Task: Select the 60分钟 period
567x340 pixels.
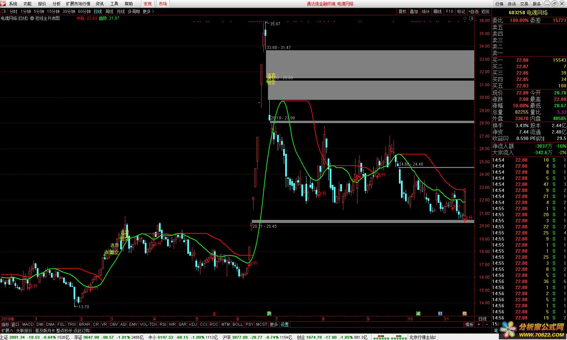Action: 84,11
